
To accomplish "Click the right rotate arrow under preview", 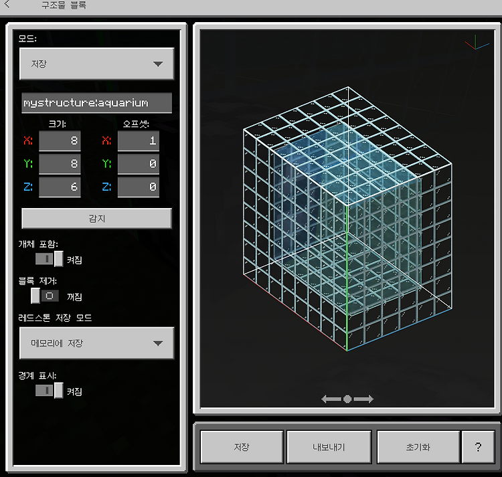I will (363, 399).
